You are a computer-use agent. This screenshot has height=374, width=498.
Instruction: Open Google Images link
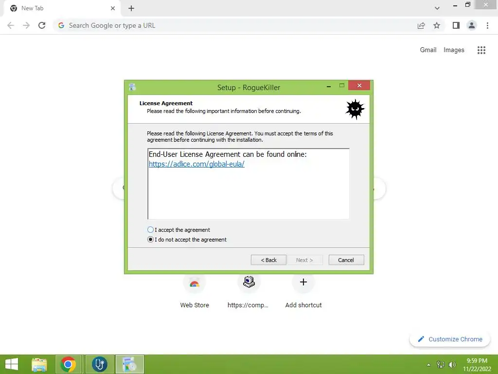454,50
